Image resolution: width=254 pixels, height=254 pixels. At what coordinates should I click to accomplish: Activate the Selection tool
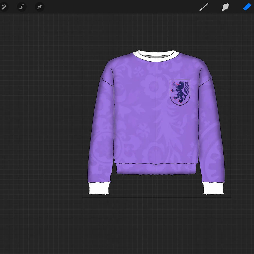pyautogui.click(x=22, y=7)
